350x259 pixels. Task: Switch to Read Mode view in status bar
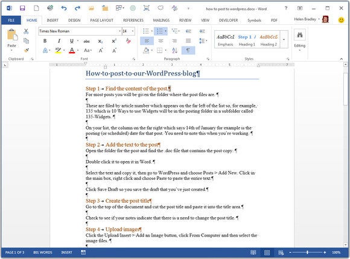253,252
